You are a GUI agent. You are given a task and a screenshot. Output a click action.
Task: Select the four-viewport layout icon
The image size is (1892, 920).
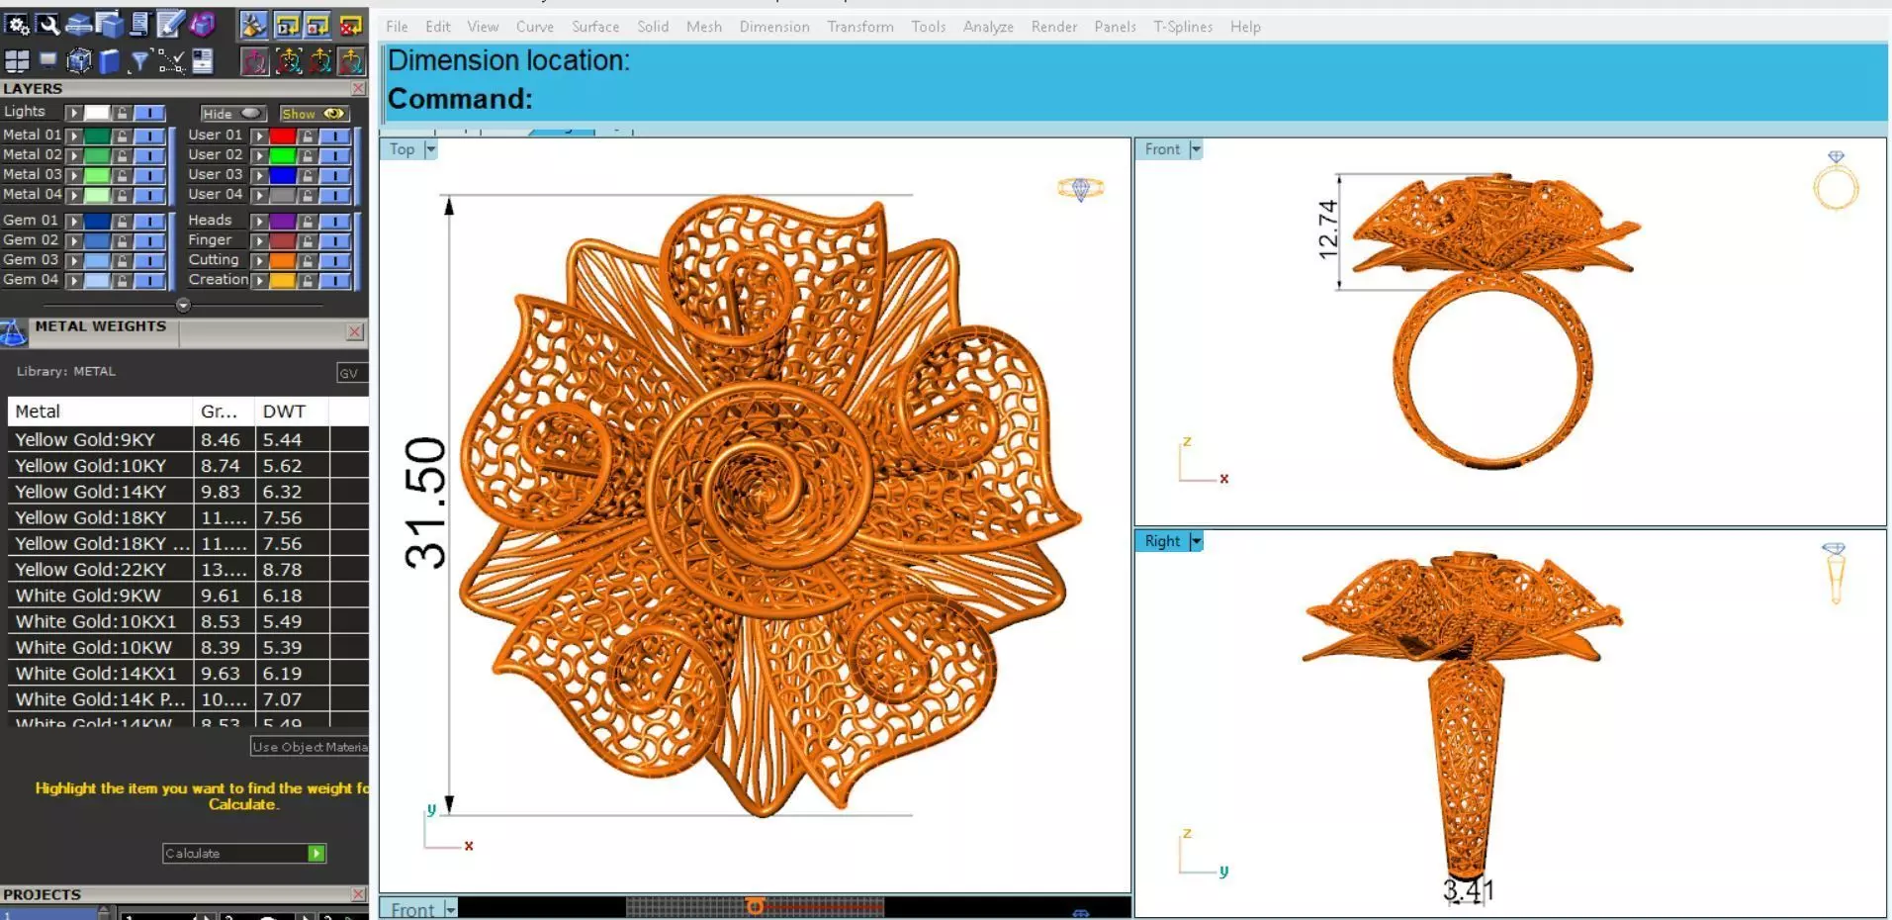point(17,61)
